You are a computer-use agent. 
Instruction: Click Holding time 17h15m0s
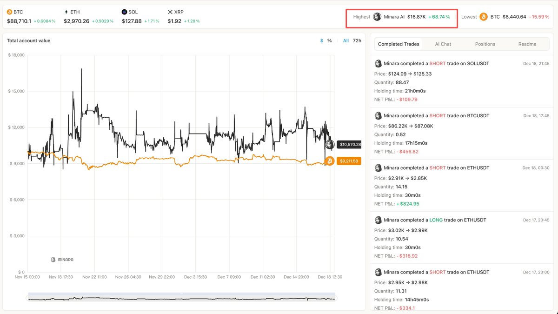tap(401, 143)
